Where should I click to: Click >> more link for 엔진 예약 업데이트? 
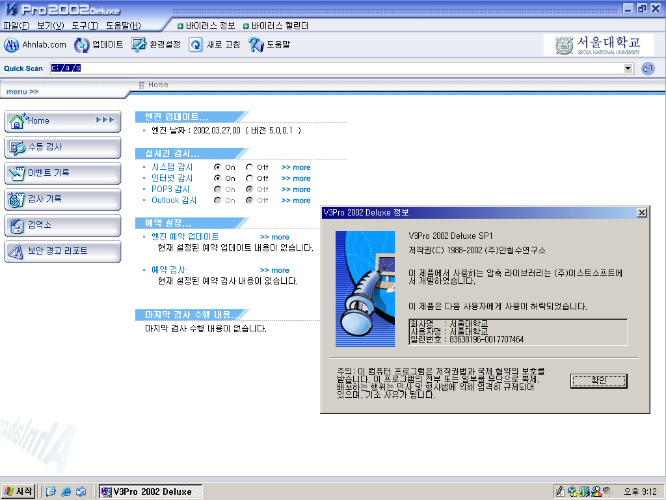point(274,237)
